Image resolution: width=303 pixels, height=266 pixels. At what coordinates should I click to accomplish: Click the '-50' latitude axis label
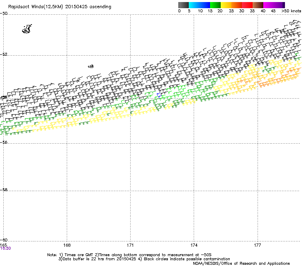(4, 14)
